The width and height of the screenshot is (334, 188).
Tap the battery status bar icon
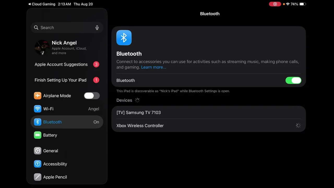pos(302,4)
